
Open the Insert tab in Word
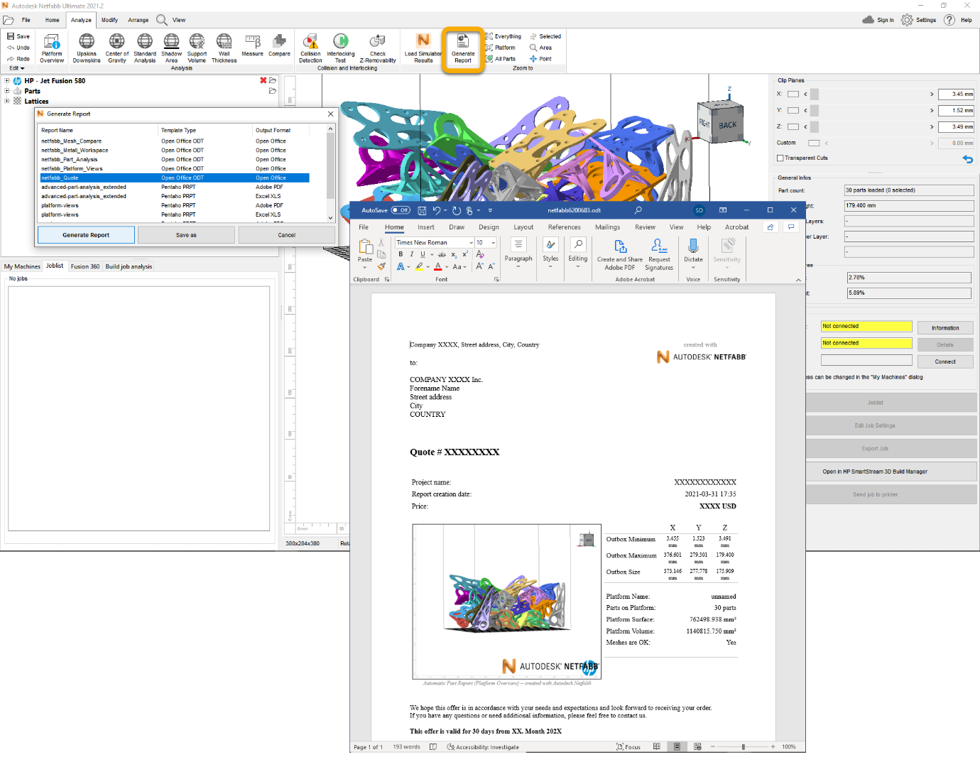tap(426, 227)
